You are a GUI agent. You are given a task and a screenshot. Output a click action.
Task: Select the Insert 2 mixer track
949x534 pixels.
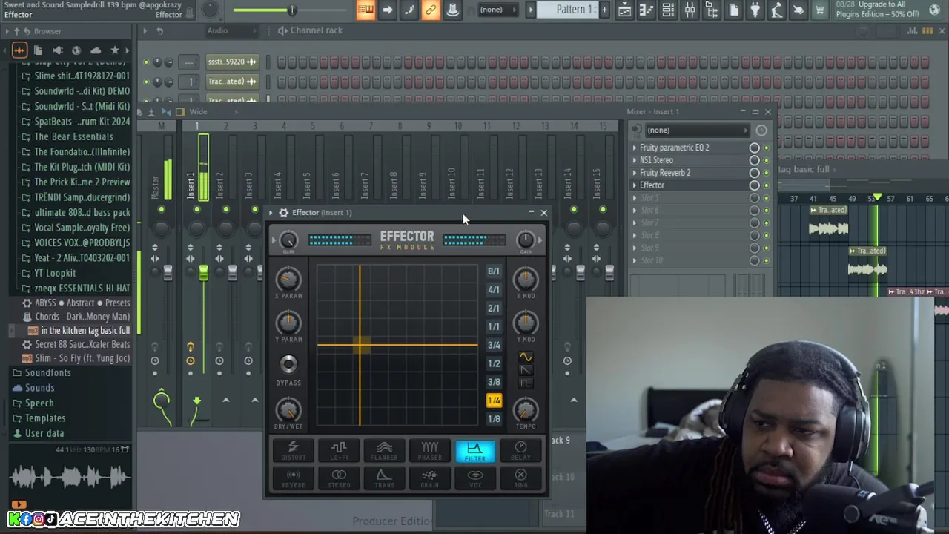[x=219, y=185]
